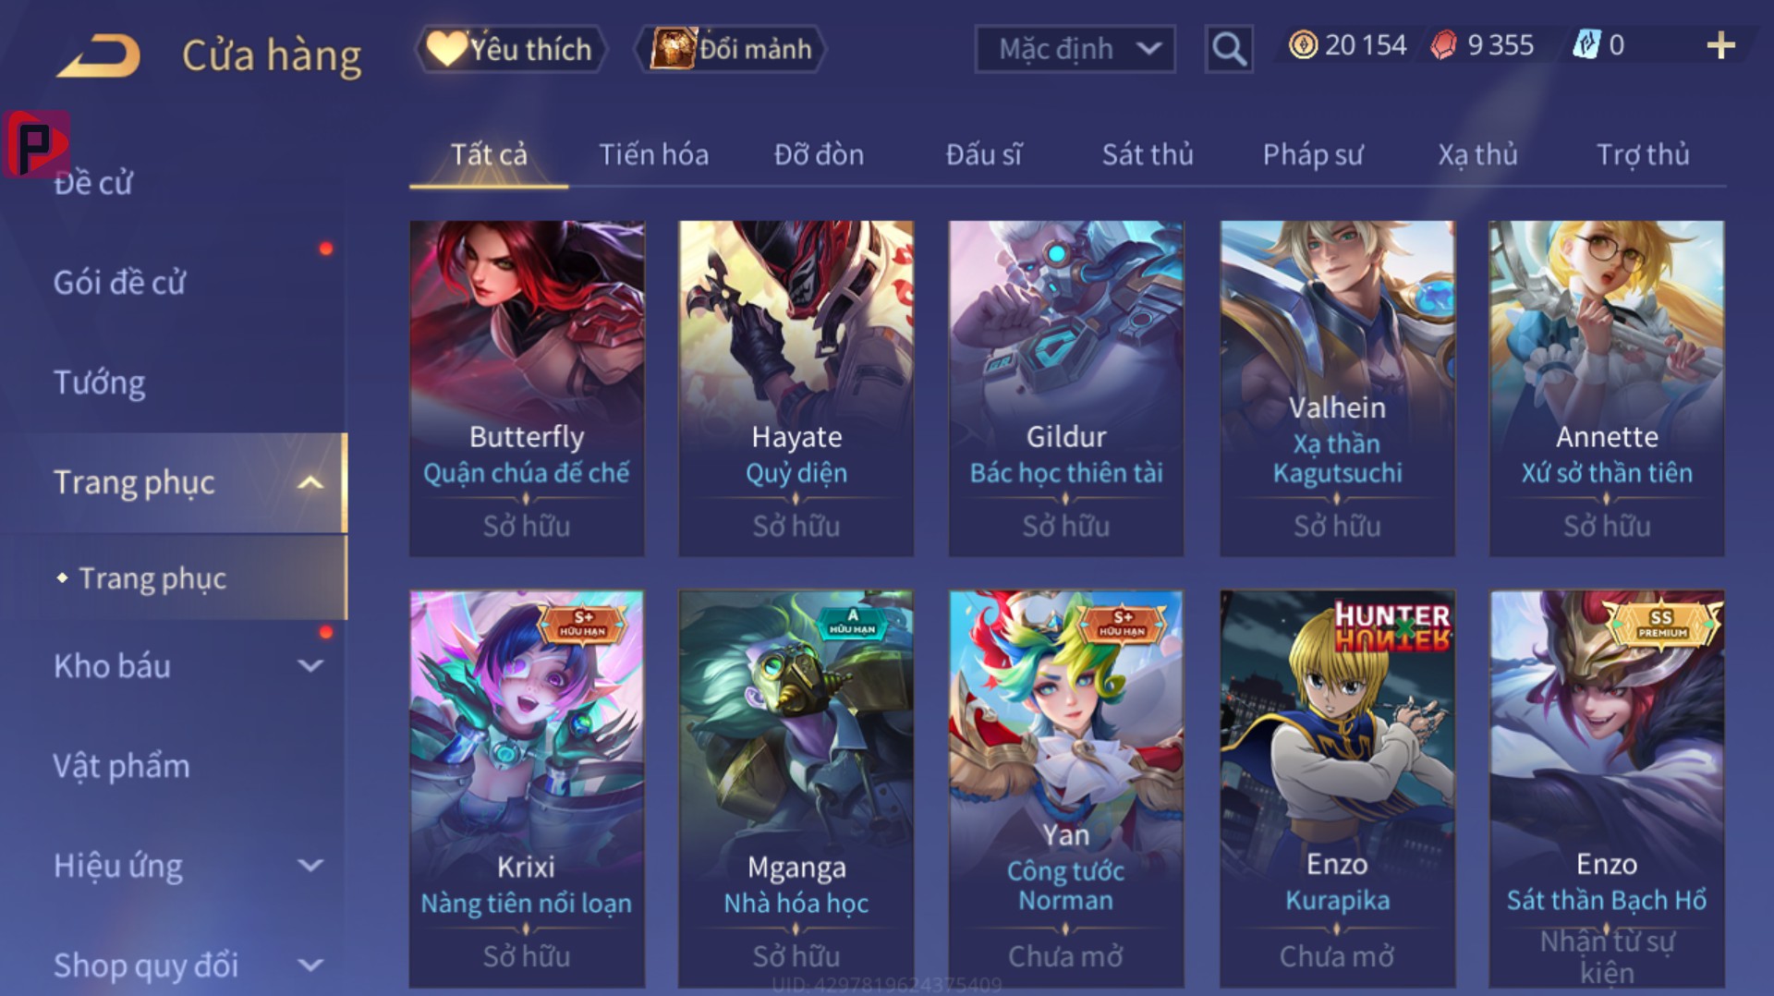Open Tướng in the sidebar
The image size is (1774, 996).
pyautogui.click(x=99, y=383)
